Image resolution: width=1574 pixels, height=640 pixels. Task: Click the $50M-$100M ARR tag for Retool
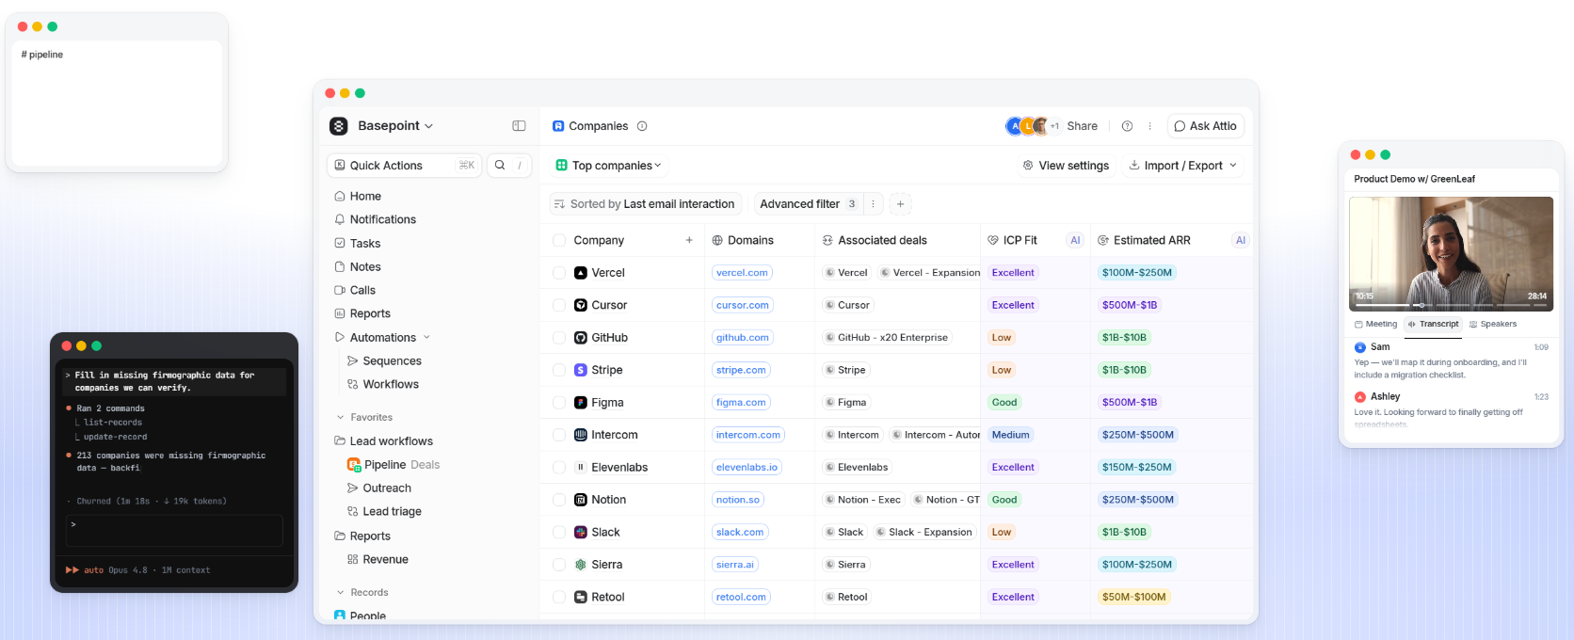click(x=1133, y=597)
